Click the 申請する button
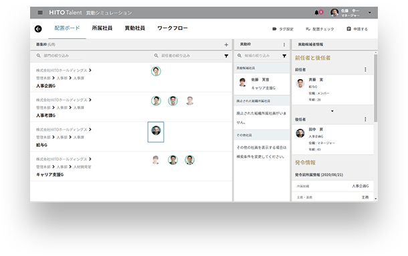This screenshot has height=256, width=408. click(x=357, y=29)
